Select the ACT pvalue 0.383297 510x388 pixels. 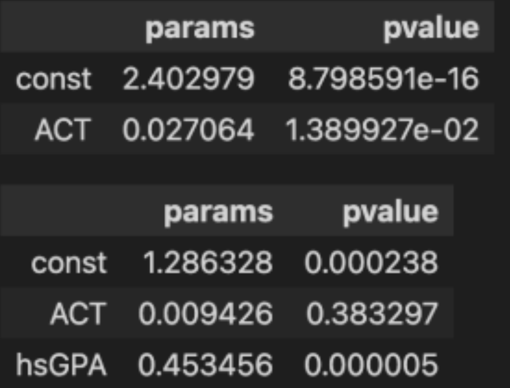pyautogui.click(x=371, y=313)
